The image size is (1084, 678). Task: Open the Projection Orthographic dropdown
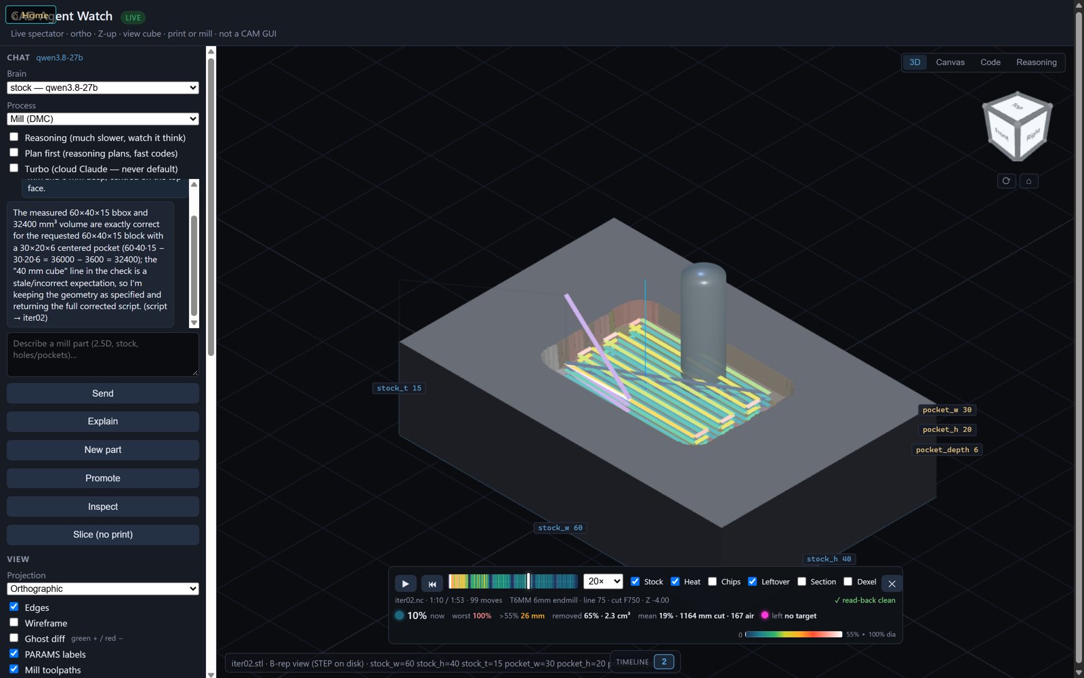point(103,589)
